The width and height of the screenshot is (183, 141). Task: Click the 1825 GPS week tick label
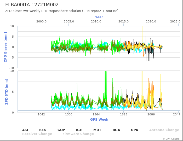coord(123,114)
